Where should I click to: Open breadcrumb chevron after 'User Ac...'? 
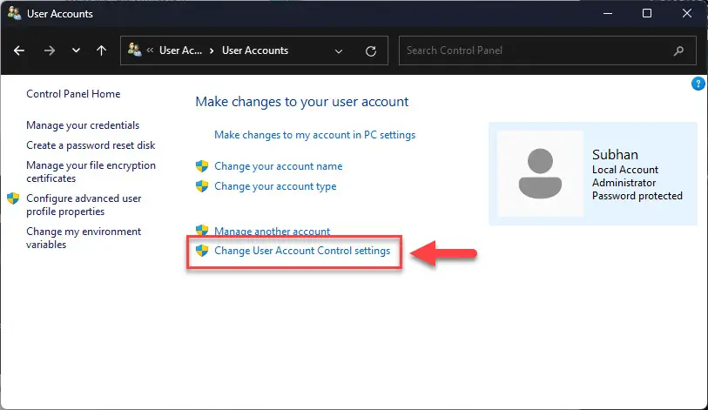click(212, 50)
